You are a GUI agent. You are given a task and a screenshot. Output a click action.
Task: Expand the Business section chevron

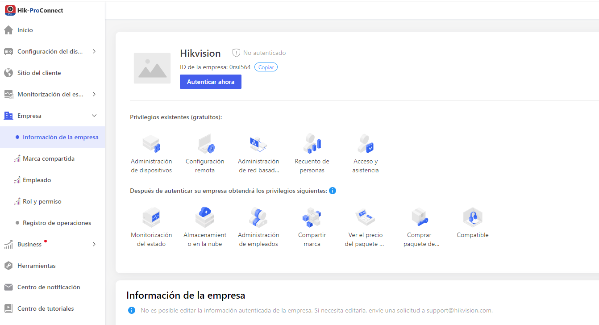coord(94,244)
